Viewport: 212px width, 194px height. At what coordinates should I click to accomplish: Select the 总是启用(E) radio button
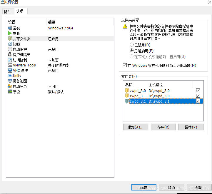pos(131,51)
